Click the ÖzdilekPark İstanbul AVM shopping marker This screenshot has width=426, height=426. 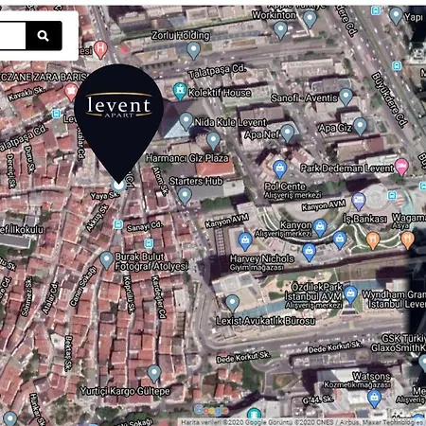[350, 294]
